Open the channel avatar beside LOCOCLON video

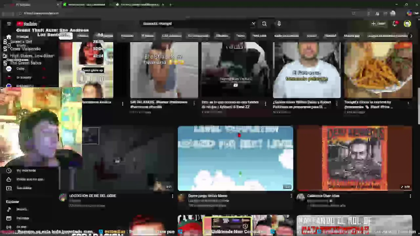[63, 197]
